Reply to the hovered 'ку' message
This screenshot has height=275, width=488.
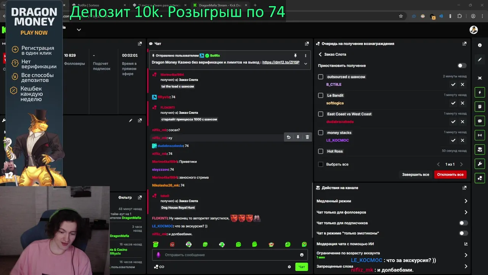pos(289,137)
